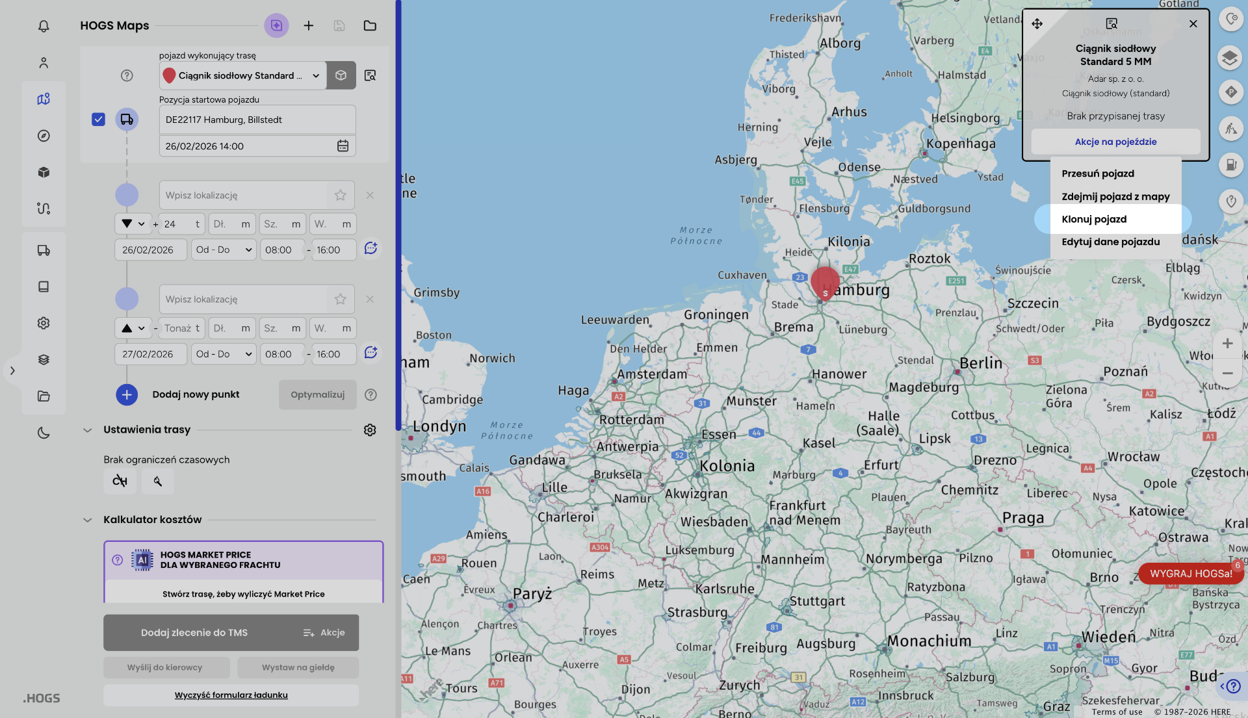Uncheck the vehicle start position checkbox
Image resolution: width=1248 pixels, height=718 pixels.
coord(98,120)
